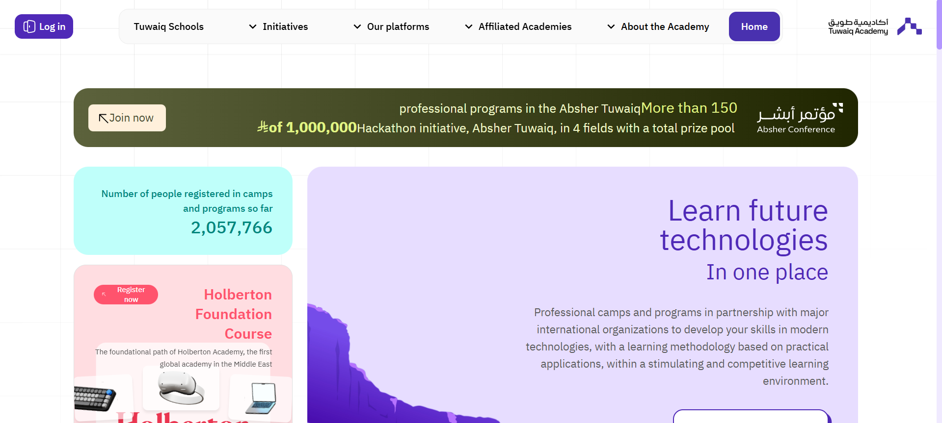This screenshot has height=423, width=942.
Task: Click the Join now button
Action: tap(127, 118)
